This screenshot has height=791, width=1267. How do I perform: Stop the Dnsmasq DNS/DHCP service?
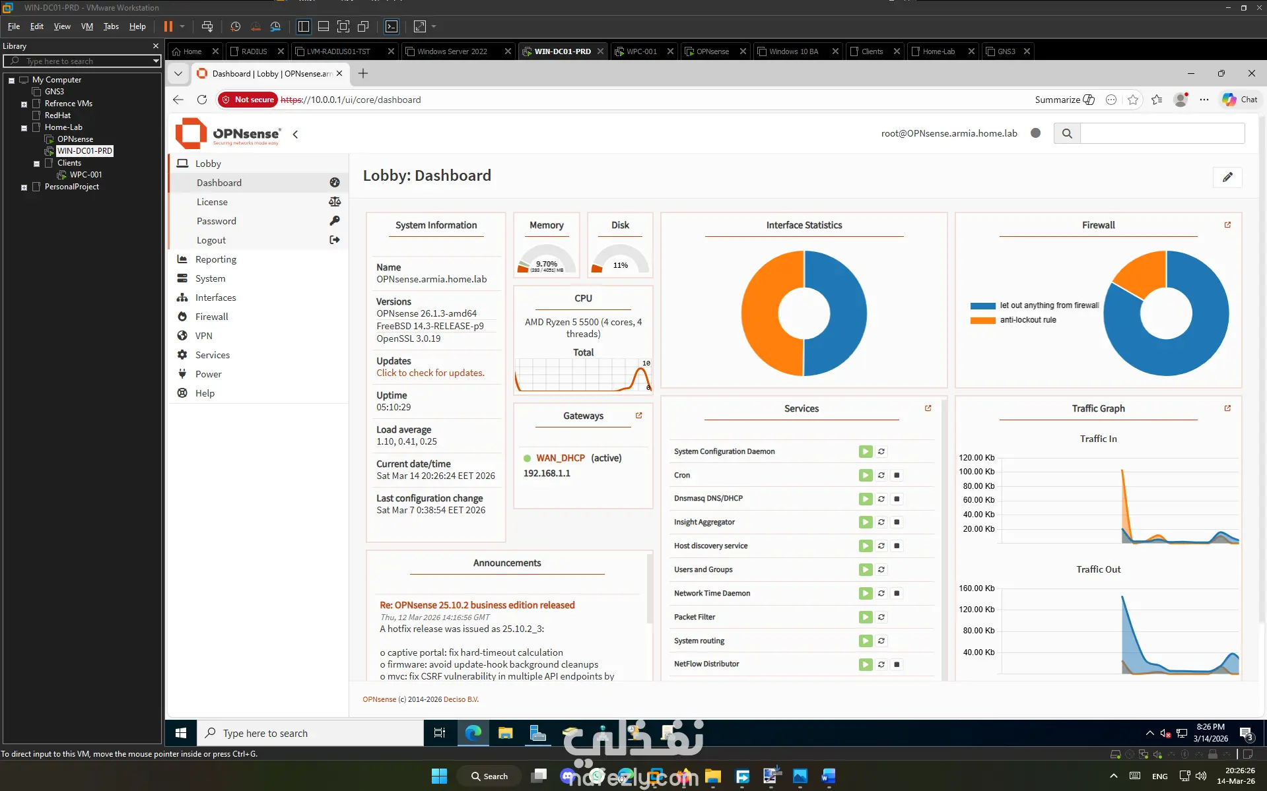(897, 499)
